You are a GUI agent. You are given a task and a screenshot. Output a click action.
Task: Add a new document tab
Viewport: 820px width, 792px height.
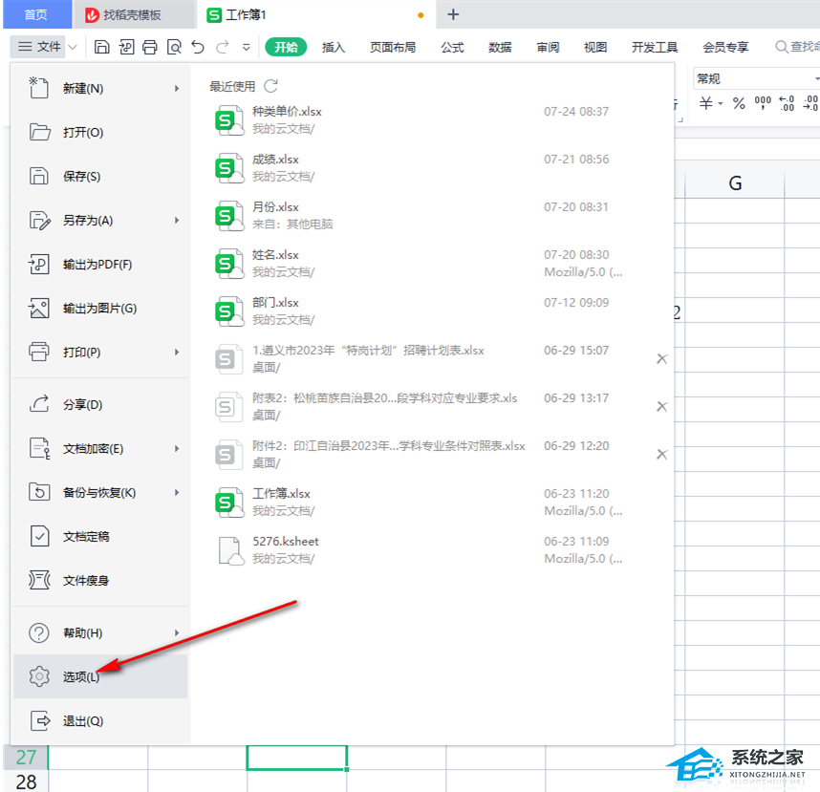tap(453, 14)
